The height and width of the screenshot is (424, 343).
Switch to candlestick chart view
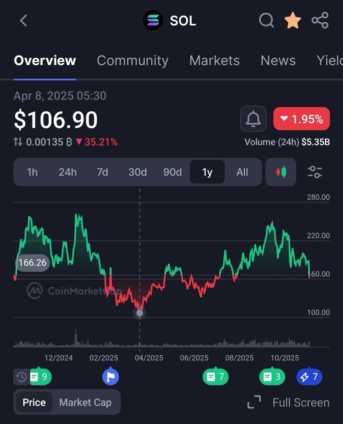pyautogui.click(x=281, y=172)
